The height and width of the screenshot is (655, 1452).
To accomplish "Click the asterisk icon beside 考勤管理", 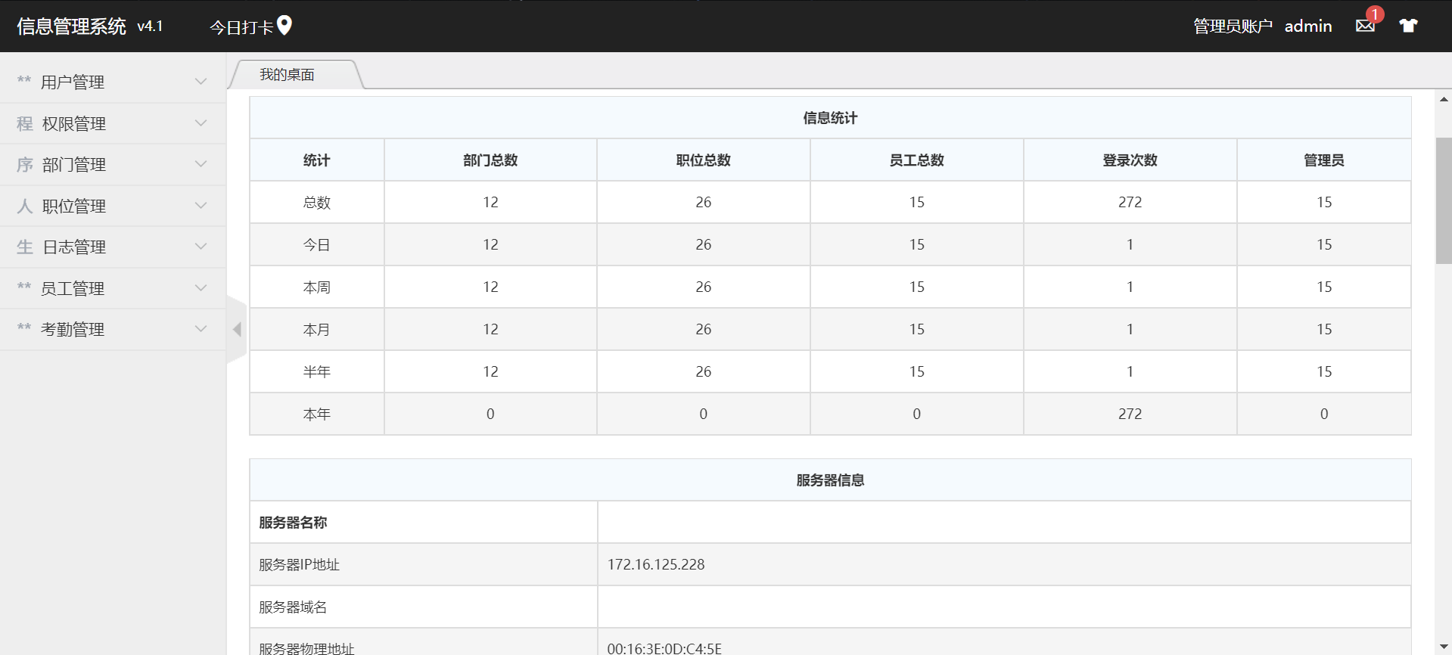I will pos(24,327).
